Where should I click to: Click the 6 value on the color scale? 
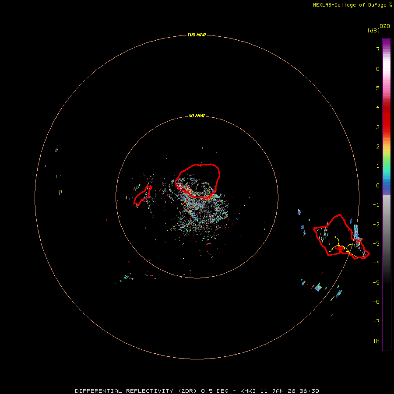[x=378, y=69]
